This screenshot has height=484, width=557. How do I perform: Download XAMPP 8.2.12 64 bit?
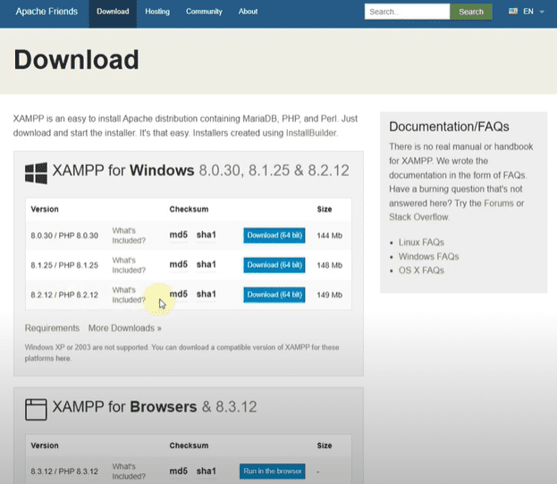[x=274, y=295]
